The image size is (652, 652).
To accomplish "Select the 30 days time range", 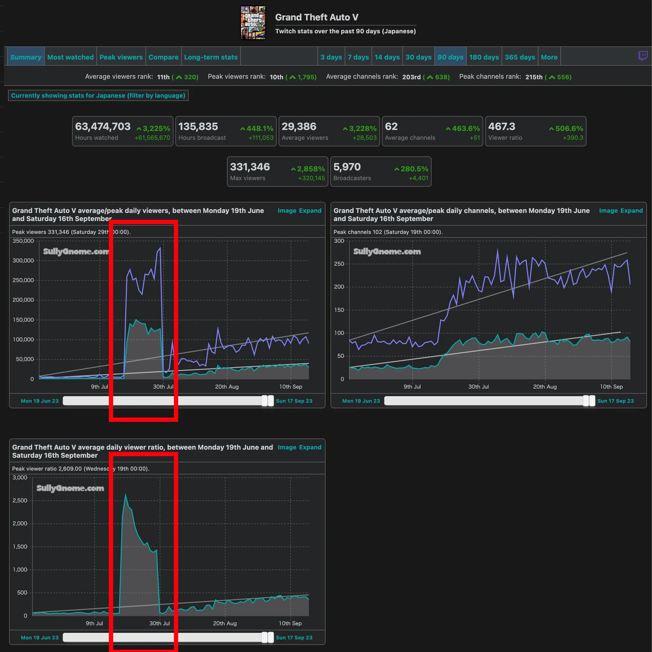I will pyautogui.click(x=419, y=57).
